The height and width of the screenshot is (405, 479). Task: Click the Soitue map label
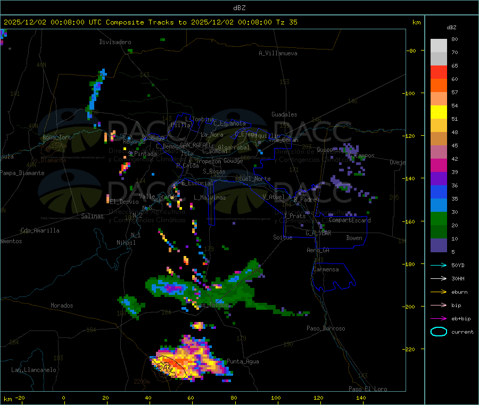pos(283,237)
